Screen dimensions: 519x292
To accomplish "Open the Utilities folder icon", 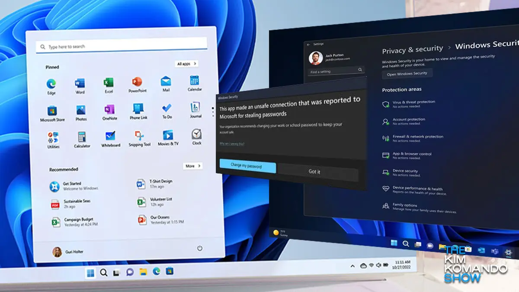I will pos(53,140).
